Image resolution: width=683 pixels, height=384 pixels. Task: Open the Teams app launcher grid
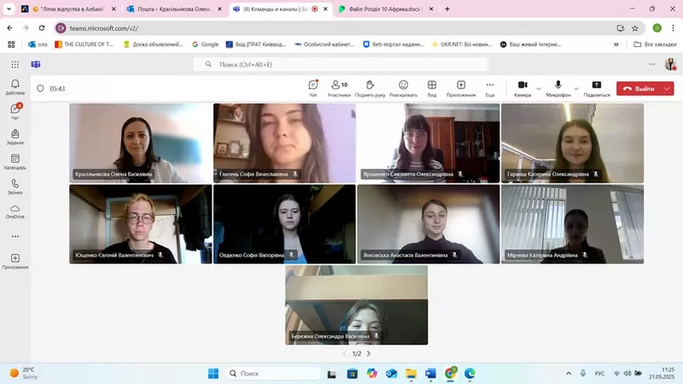tap(15, 65)
